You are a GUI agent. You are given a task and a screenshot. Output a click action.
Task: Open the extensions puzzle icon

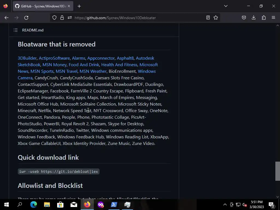tap(264, 18)
